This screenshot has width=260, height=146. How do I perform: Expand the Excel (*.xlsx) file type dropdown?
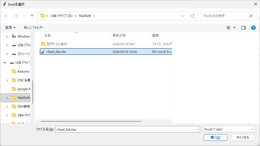(x=253, y=129)
